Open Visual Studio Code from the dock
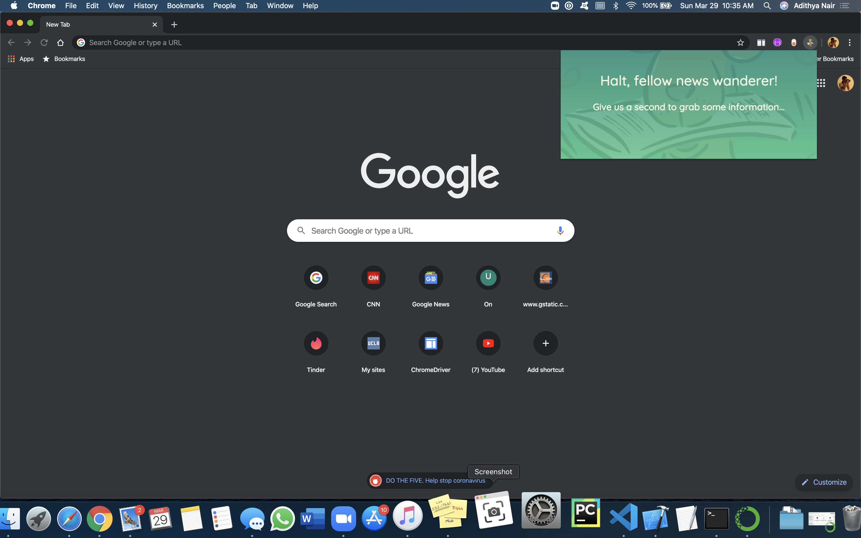This screenshot has width=861, height=538. point(624,517)
